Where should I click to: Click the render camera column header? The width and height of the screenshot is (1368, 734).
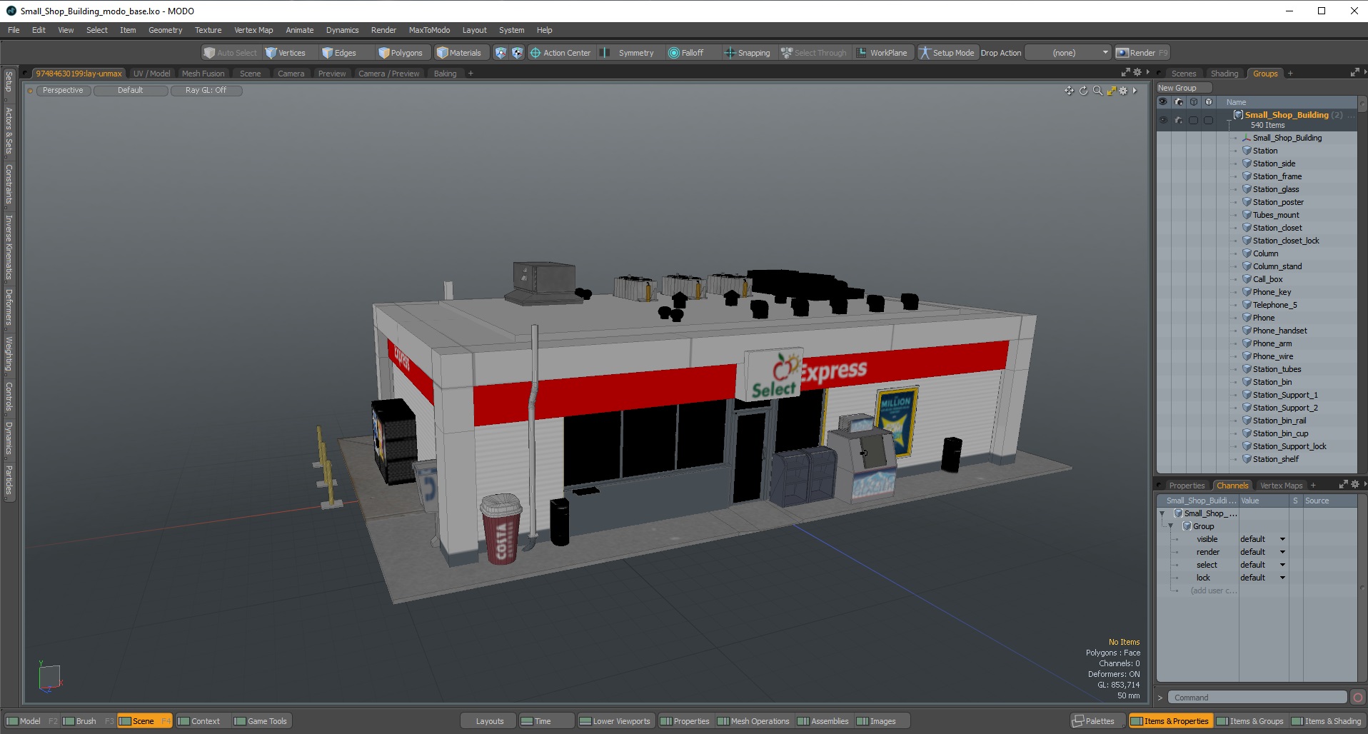[x=1178, y=102]
